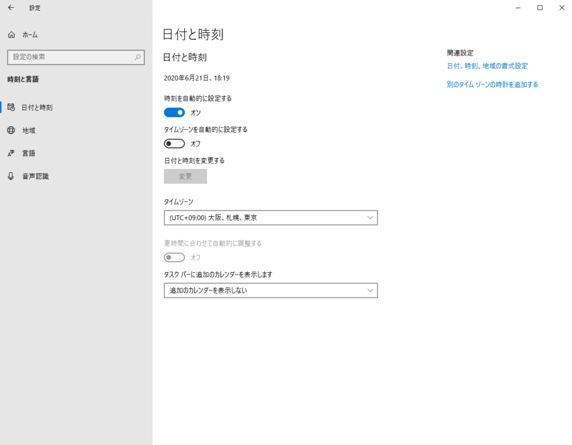Click the 時刻と言語 section heading
572x445 pixels.
pos(23,79)
